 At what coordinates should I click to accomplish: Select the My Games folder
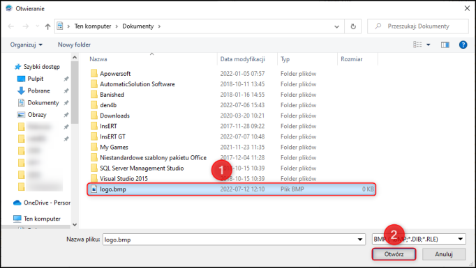pyautogui.click(x=114, y=147)
